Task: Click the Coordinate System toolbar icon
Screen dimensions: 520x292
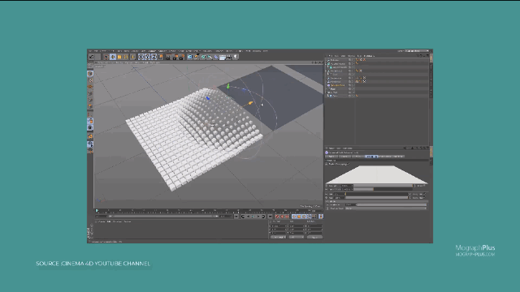Action: (x=161, y=57)
